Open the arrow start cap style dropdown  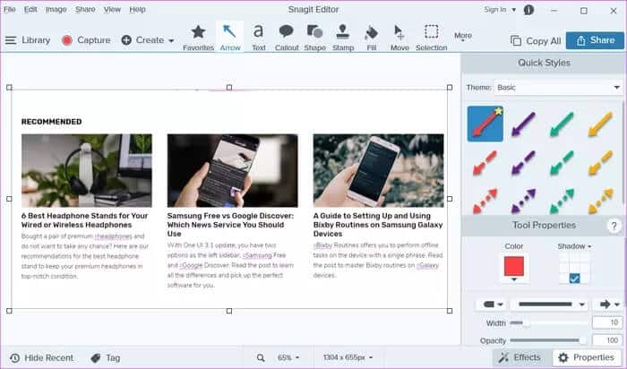(493, 305)
